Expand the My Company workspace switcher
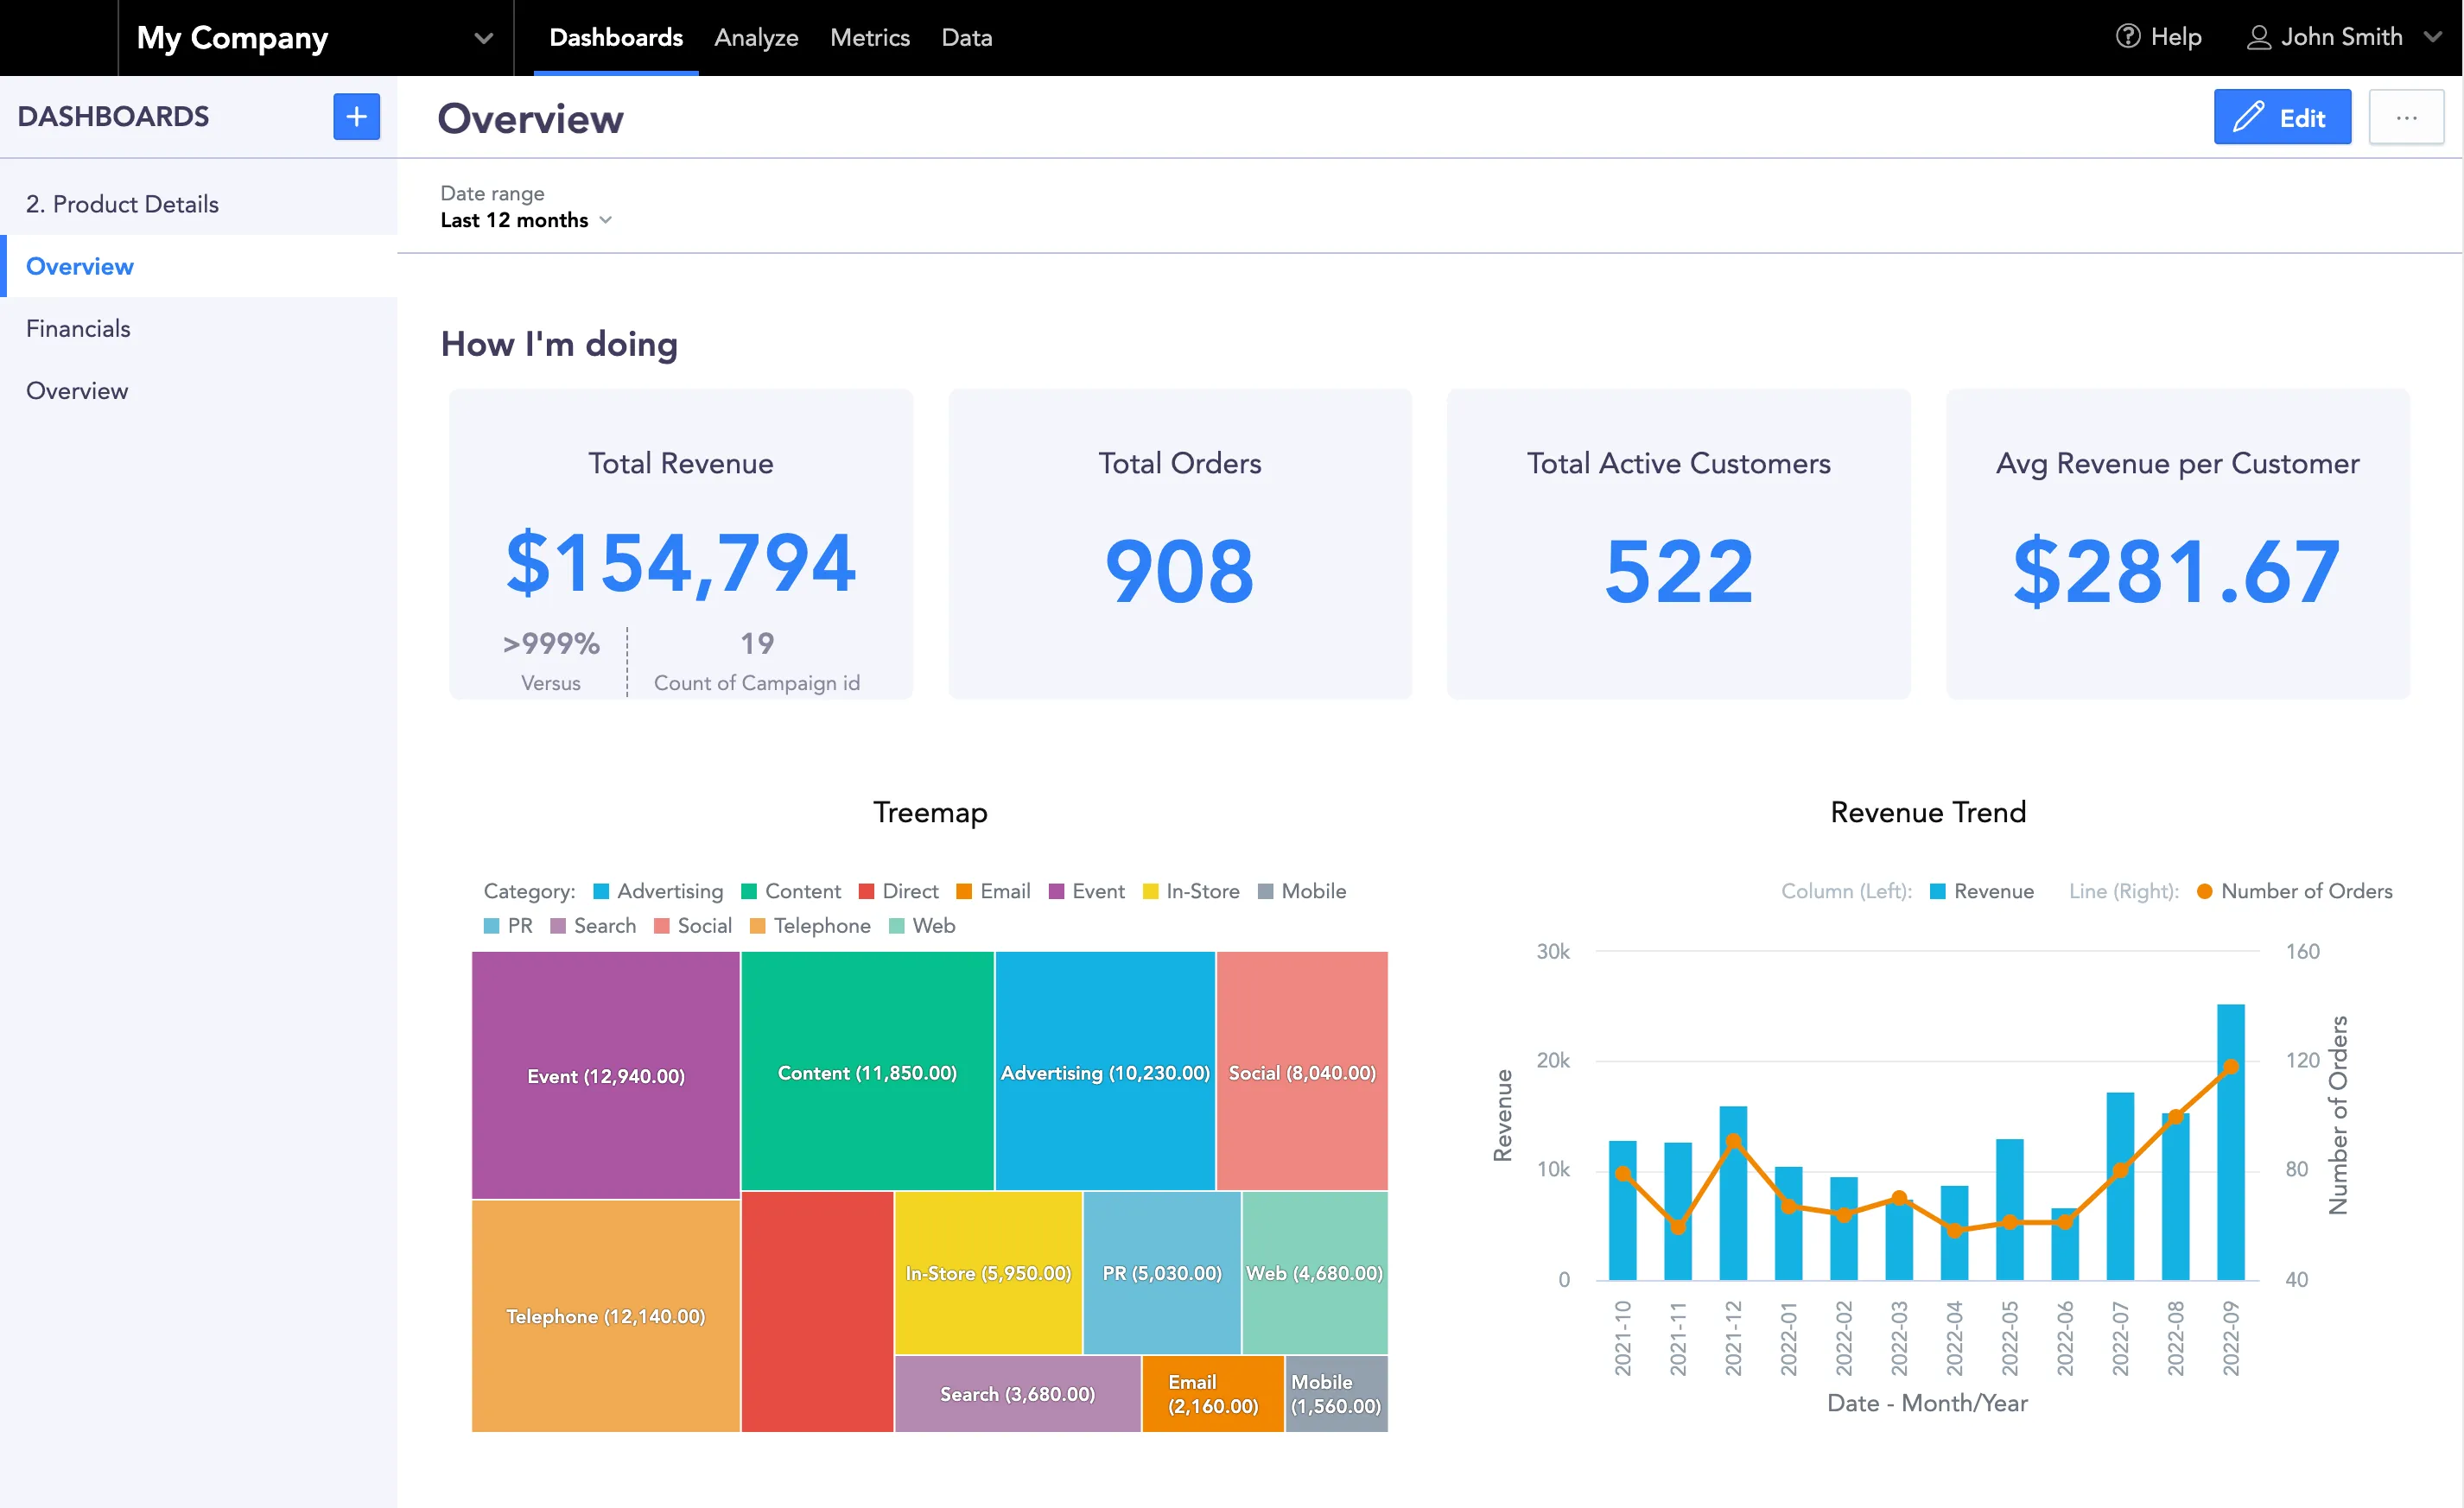This screenshot has height=1508, width=2464. [483, 38]
